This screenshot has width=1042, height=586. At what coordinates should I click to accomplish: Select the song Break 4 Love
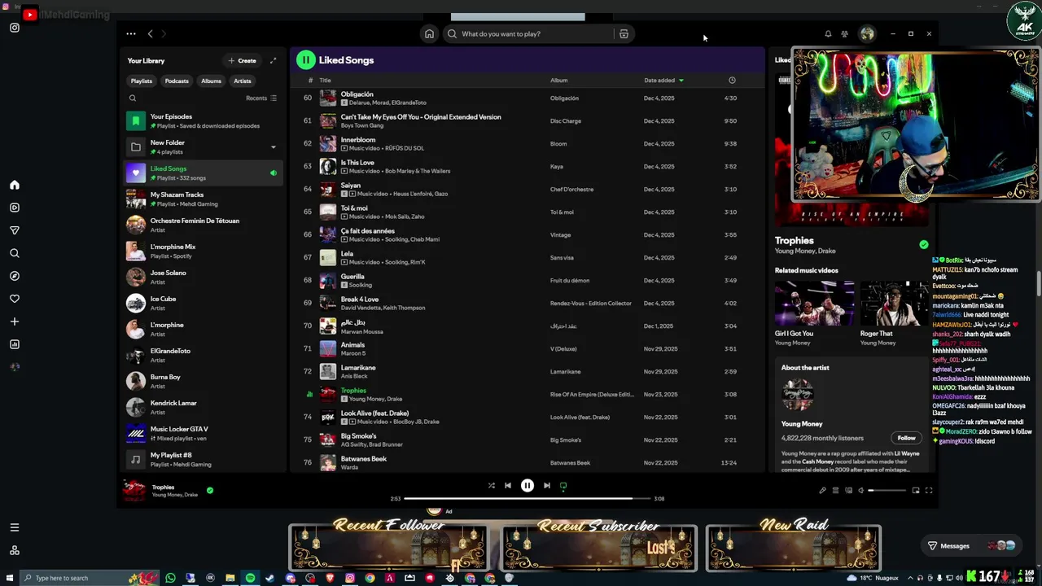[x=360, y=300]
